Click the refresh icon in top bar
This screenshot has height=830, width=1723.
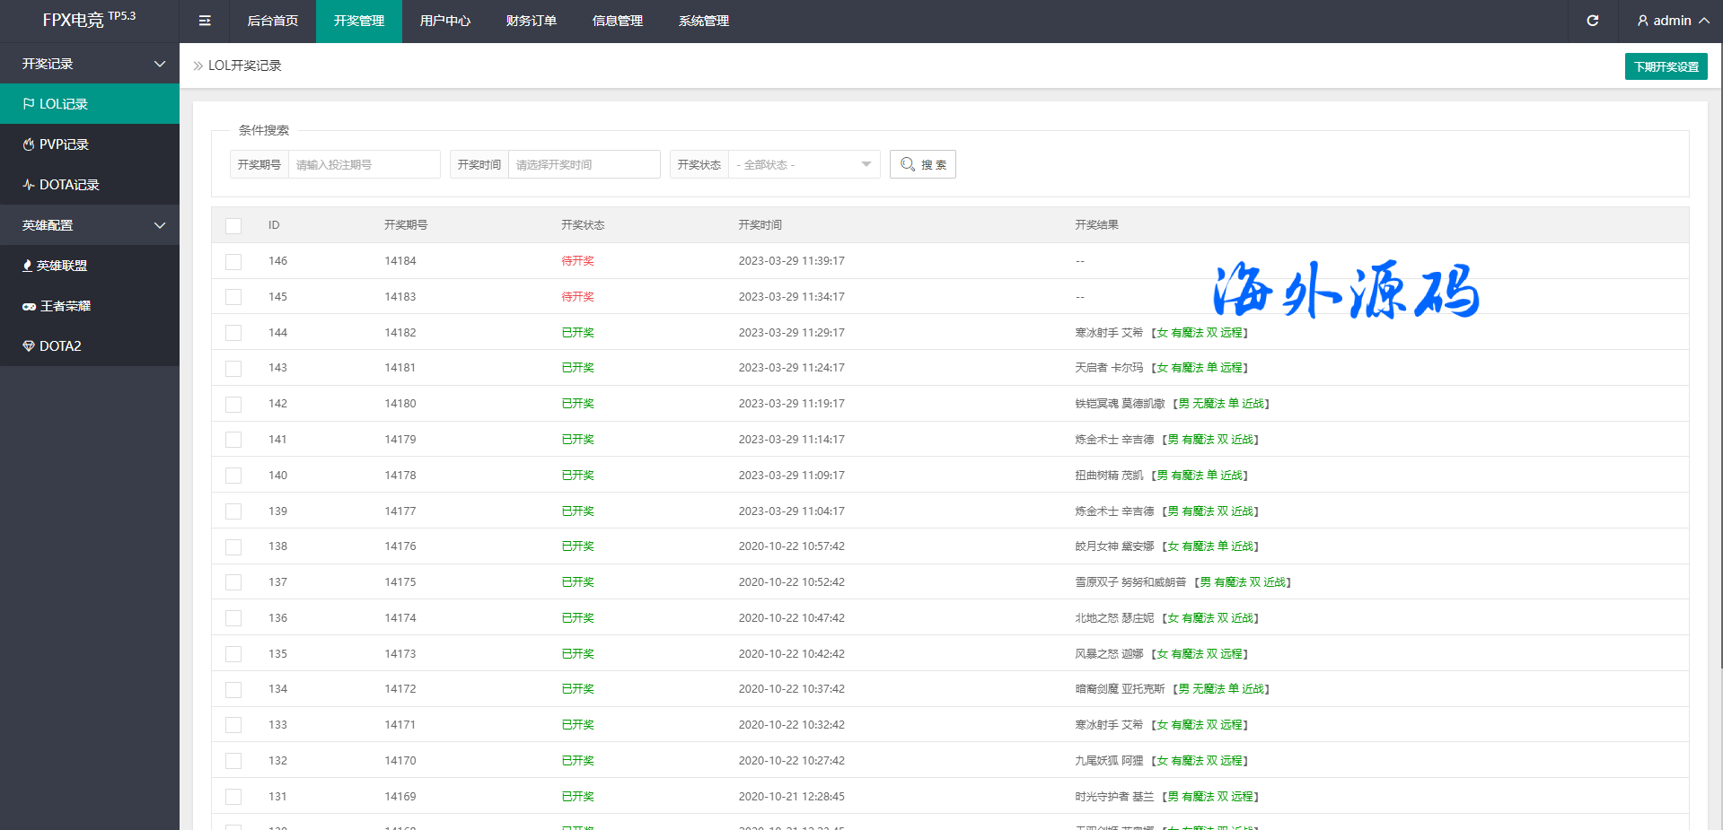pos(1592,21)
